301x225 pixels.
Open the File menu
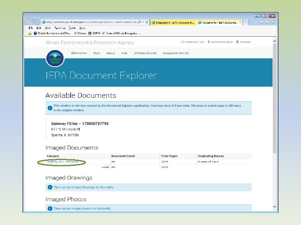(31, 28)
